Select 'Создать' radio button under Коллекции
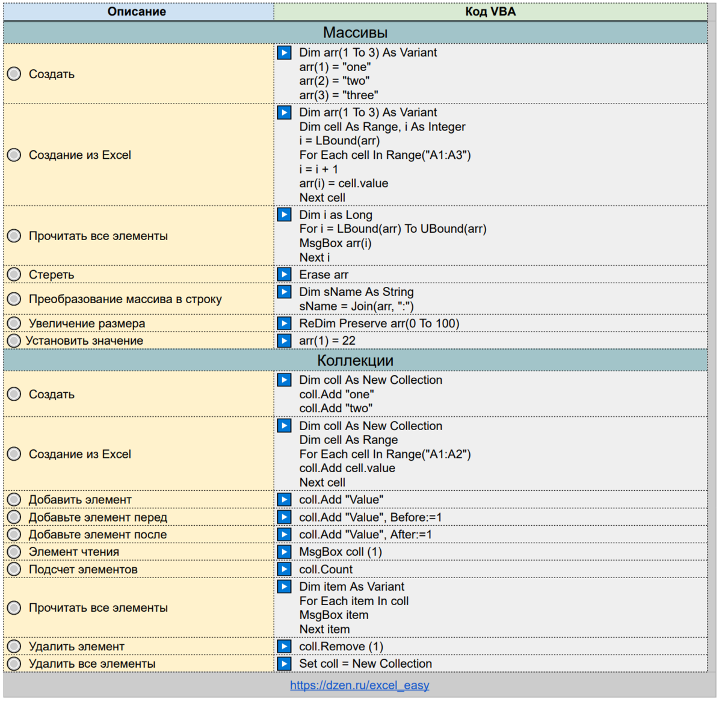 click(14, 394)
